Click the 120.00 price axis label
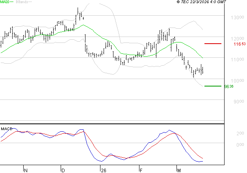The width and height of the screenshot is (247, 173). tap(238, 39)
